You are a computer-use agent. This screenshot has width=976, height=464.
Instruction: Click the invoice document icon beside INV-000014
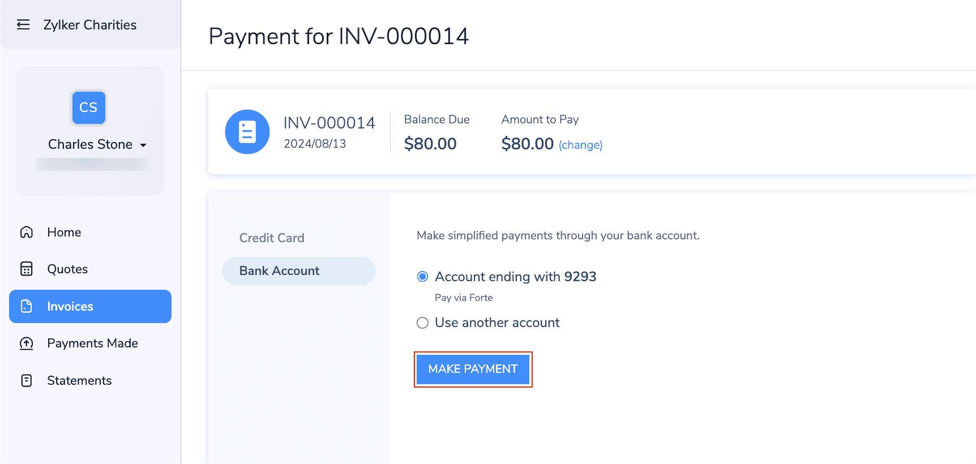[x=247, y=132]
